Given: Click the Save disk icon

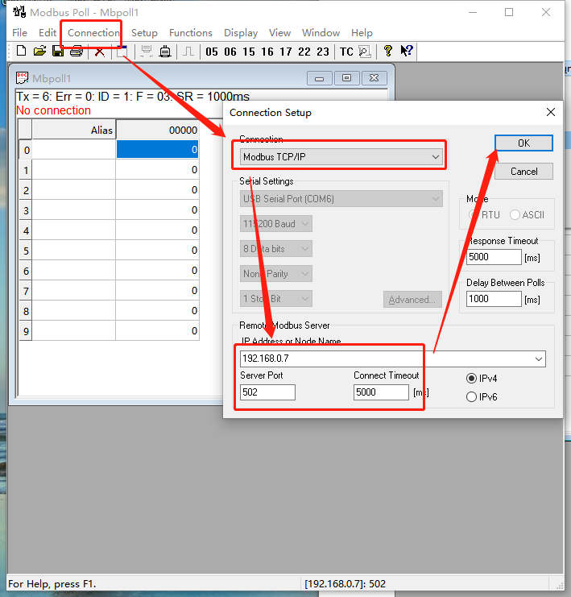Looking at the screenshot, I should click(x=58, y=52).
